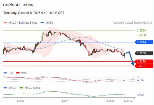154x105 pixels.
Task: Select the 1.3161 support price tag
Action: coord(144,66)
